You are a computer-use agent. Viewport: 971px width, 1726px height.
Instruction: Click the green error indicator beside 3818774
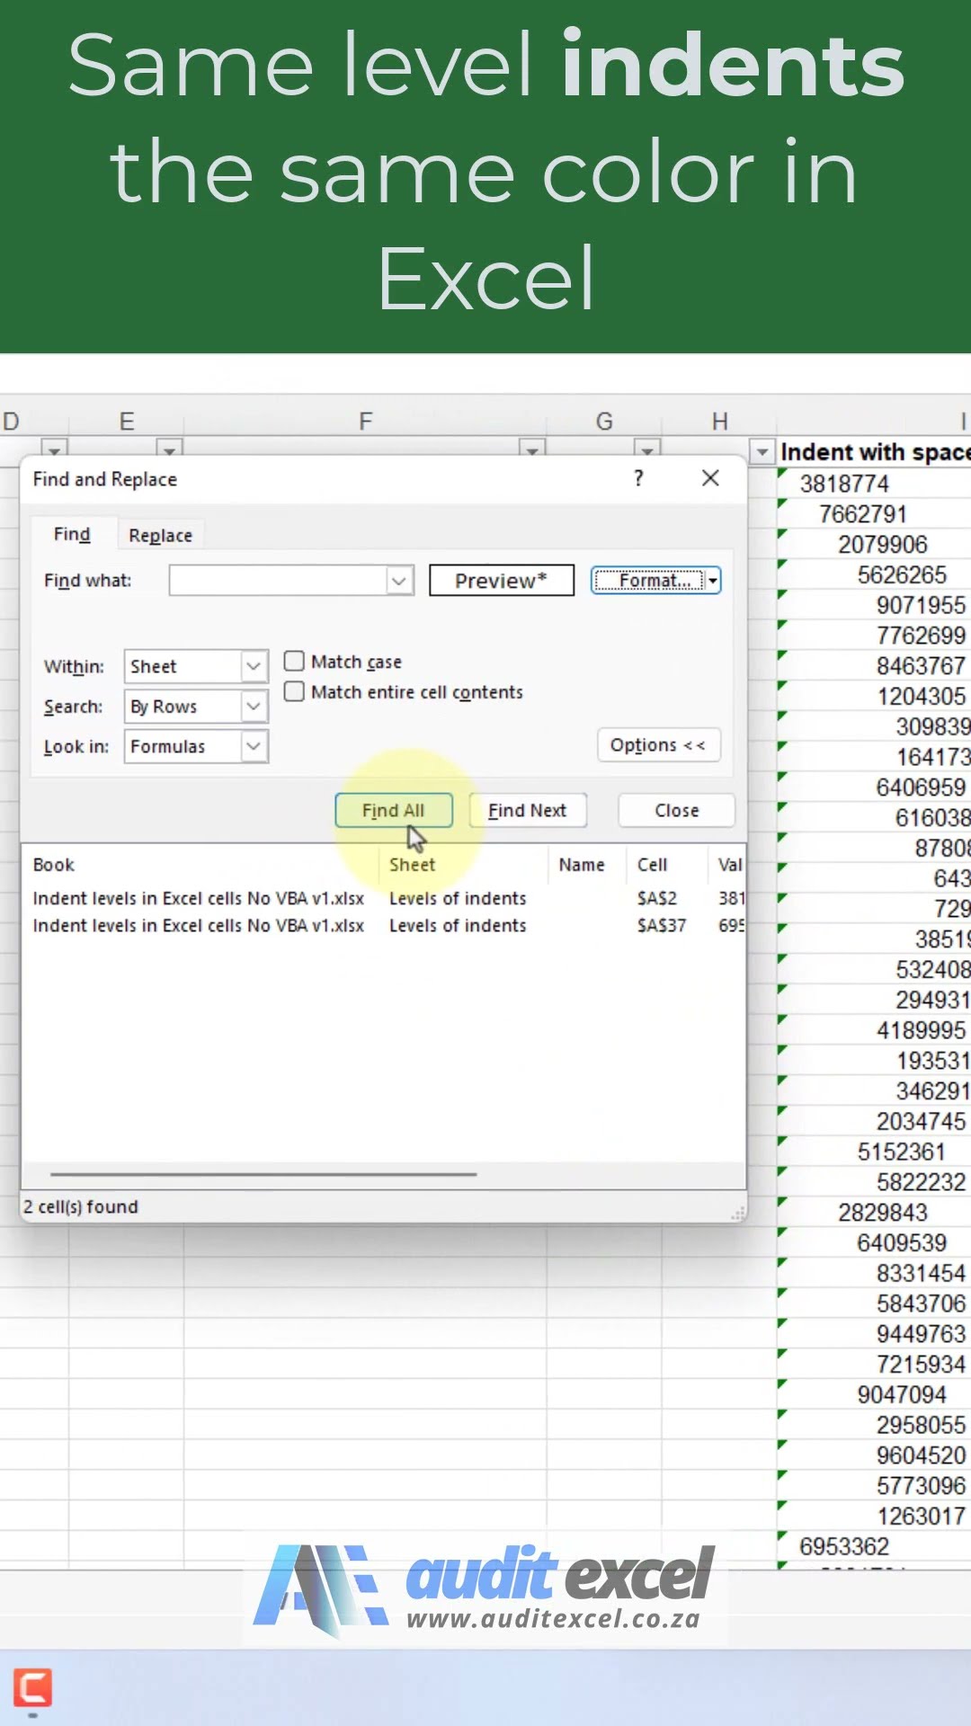[x=782, y=473]
